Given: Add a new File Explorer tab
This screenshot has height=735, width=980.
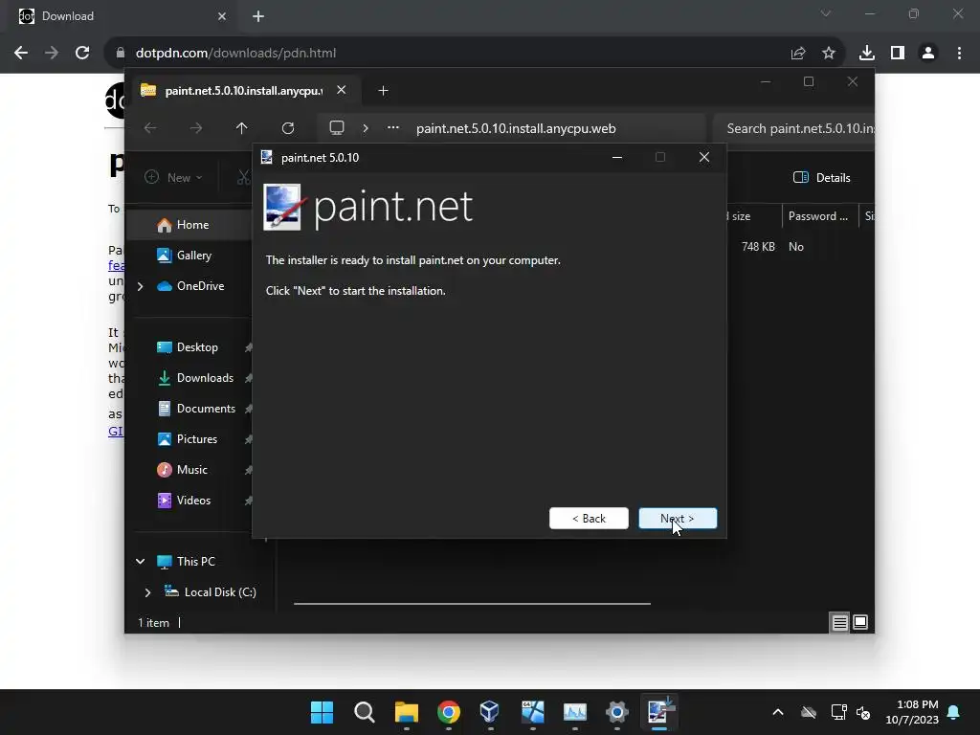Looking at the screenshot, I should coord(383,91).
